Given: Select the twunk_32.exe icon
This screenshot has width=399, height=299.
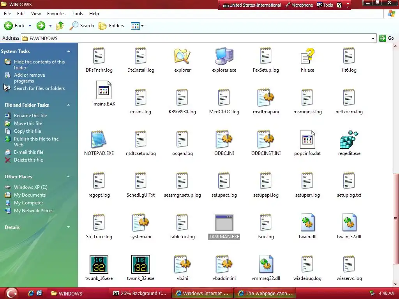Looking at the screenshot, I should click(x=140, y=264).
